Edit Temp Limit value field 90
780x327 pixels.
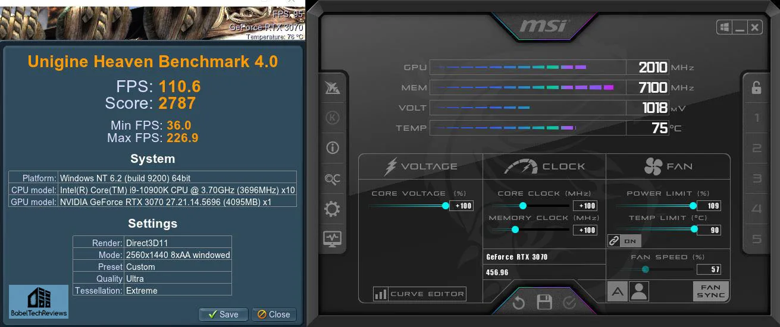pyautogui.click(x=709, y=230)
